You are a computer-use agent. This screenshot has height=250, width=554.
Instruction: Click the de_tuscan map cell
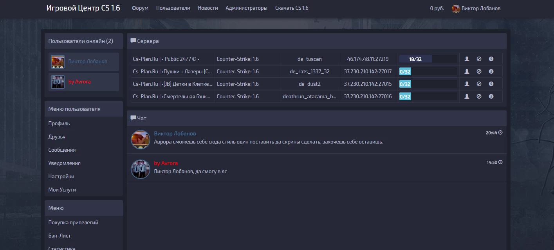pos(310,59)
